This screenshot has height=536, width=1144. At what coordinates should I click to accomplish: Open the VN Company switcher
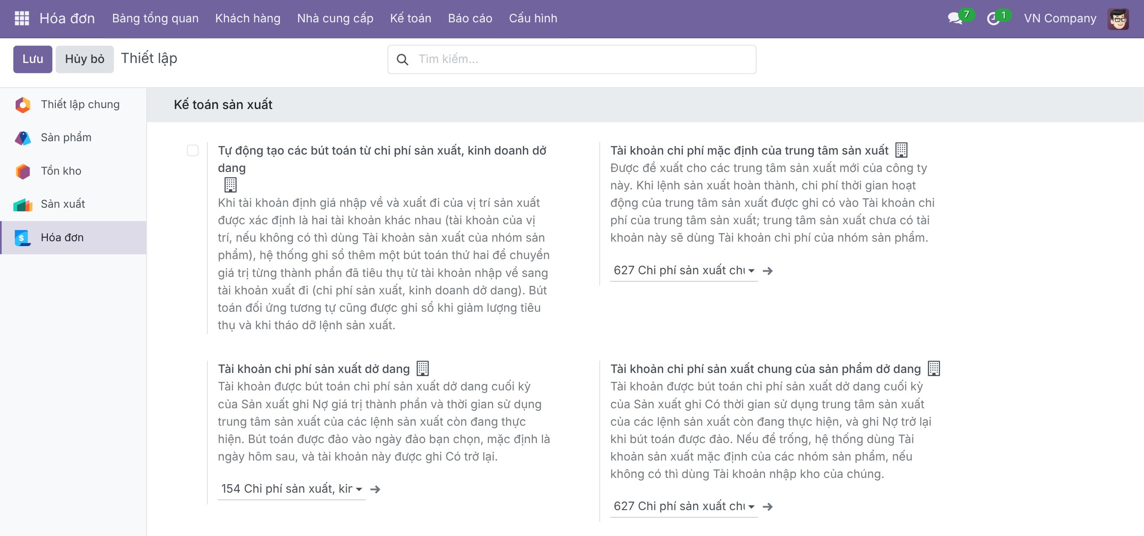tap(1060, 18)
